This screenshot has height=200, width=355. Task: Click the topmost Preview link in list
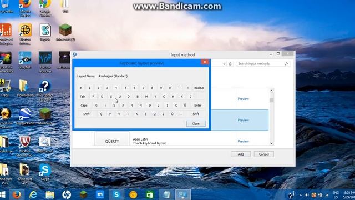tap(244, 99)
